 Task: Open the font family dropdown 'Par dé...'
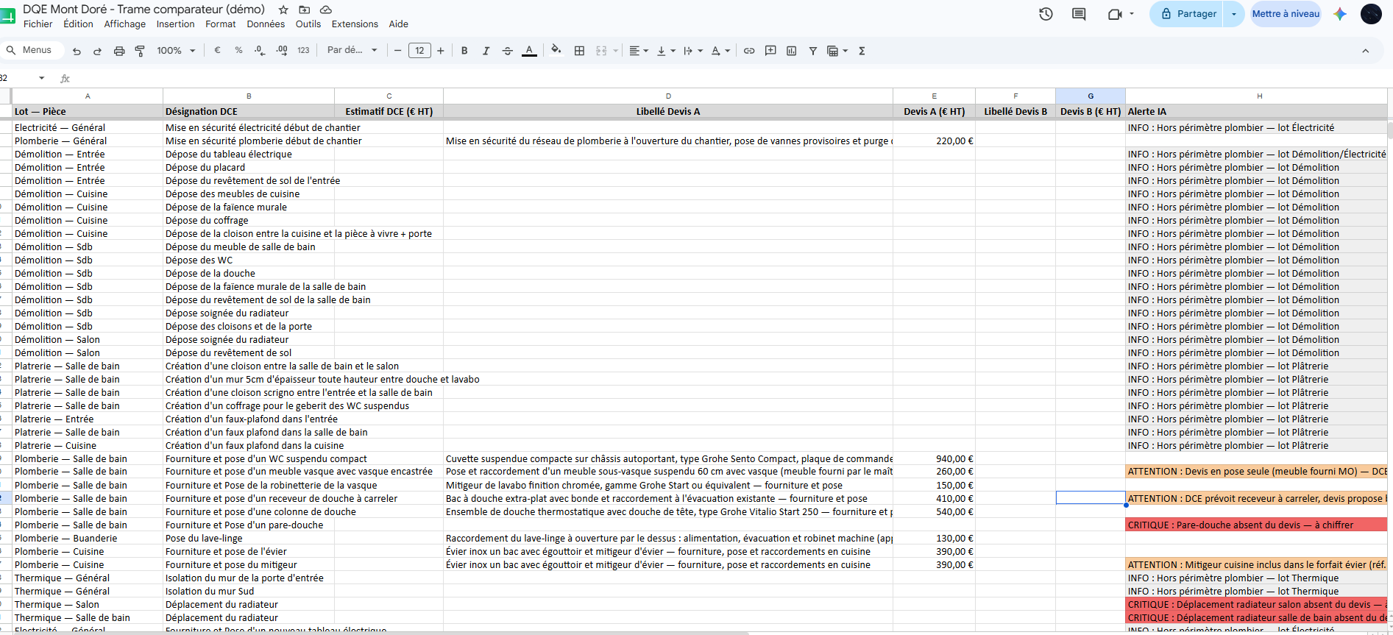pos(352,50)
